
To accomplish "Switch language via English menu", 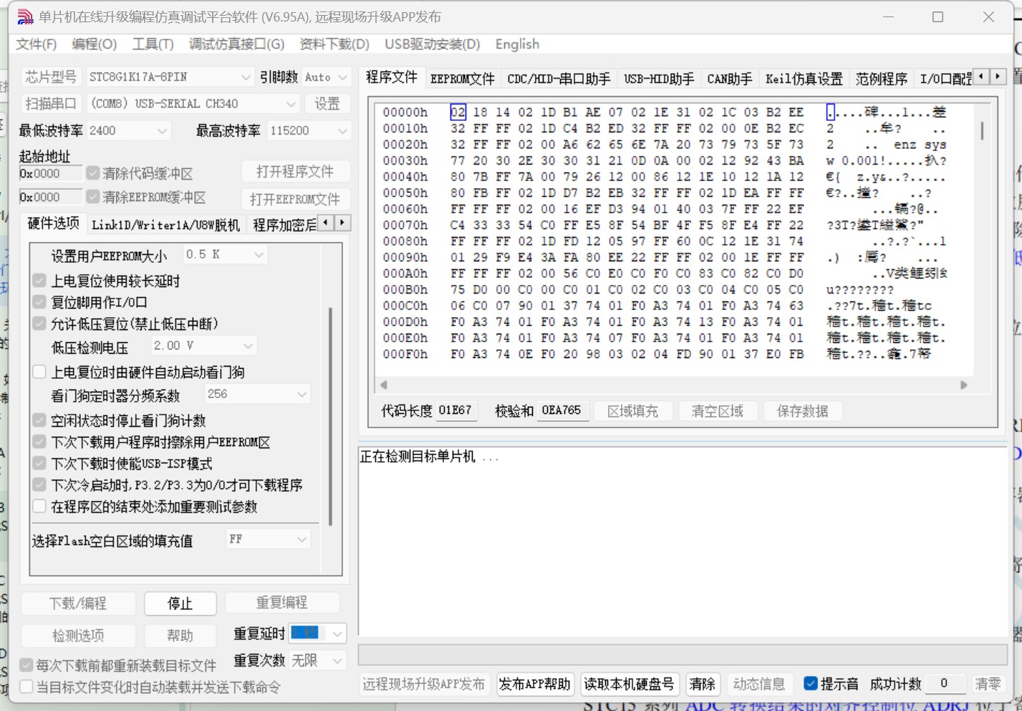I will (x=517, y=44).
